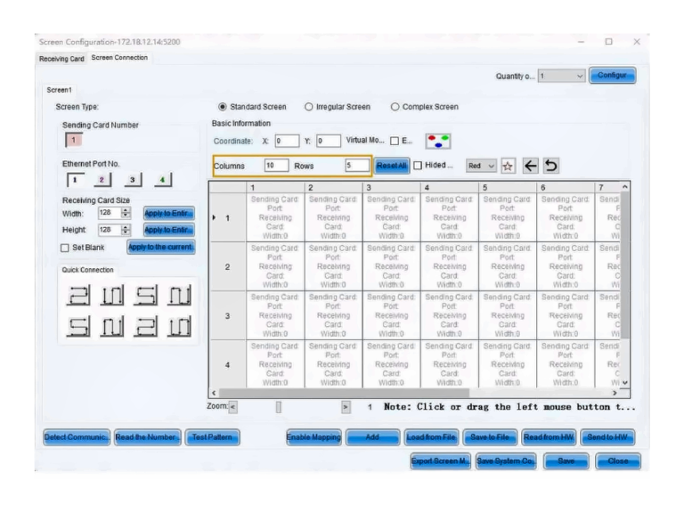
Task: Apply first quick connection pattern in bottom row
Action: (78, 327)
